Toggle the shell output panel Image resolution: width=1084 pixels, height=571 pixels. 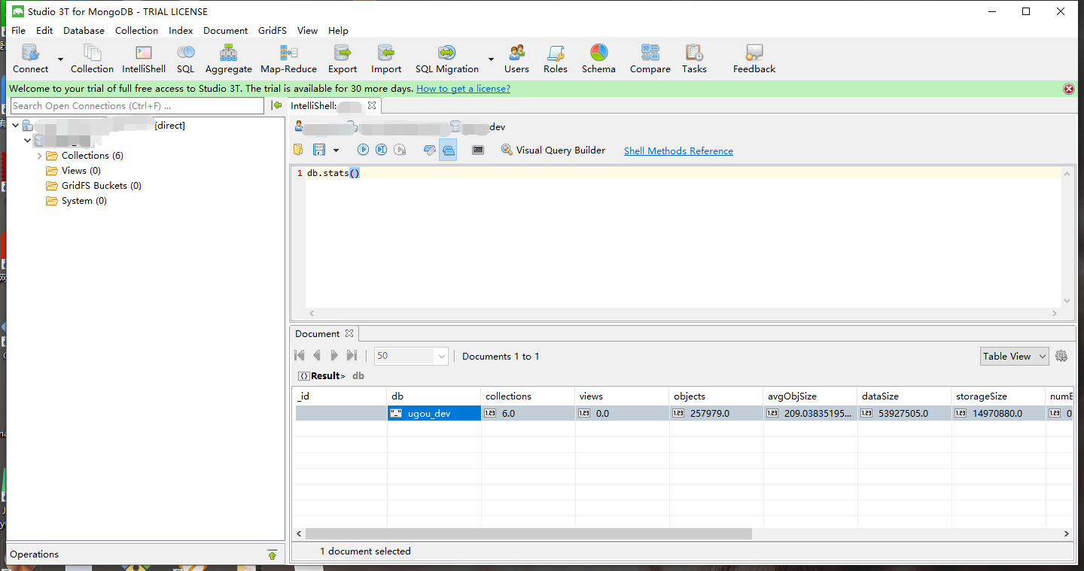[x=449, y=150]
